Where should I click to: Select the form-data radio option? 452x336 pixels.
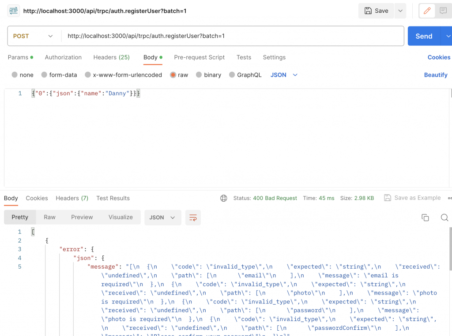tap(44, 75)
